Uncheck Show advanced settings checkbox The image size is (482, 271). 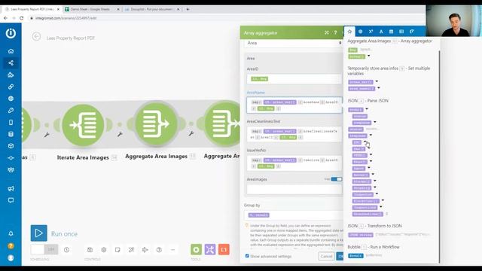point(247,256)
